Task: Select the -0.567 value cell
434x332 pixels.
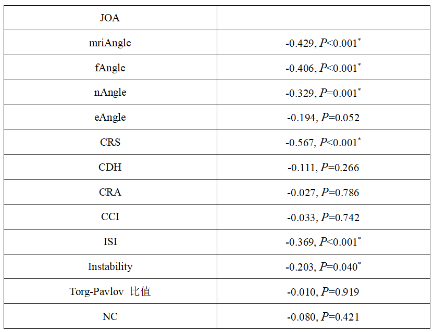Action: coord(323,143)
